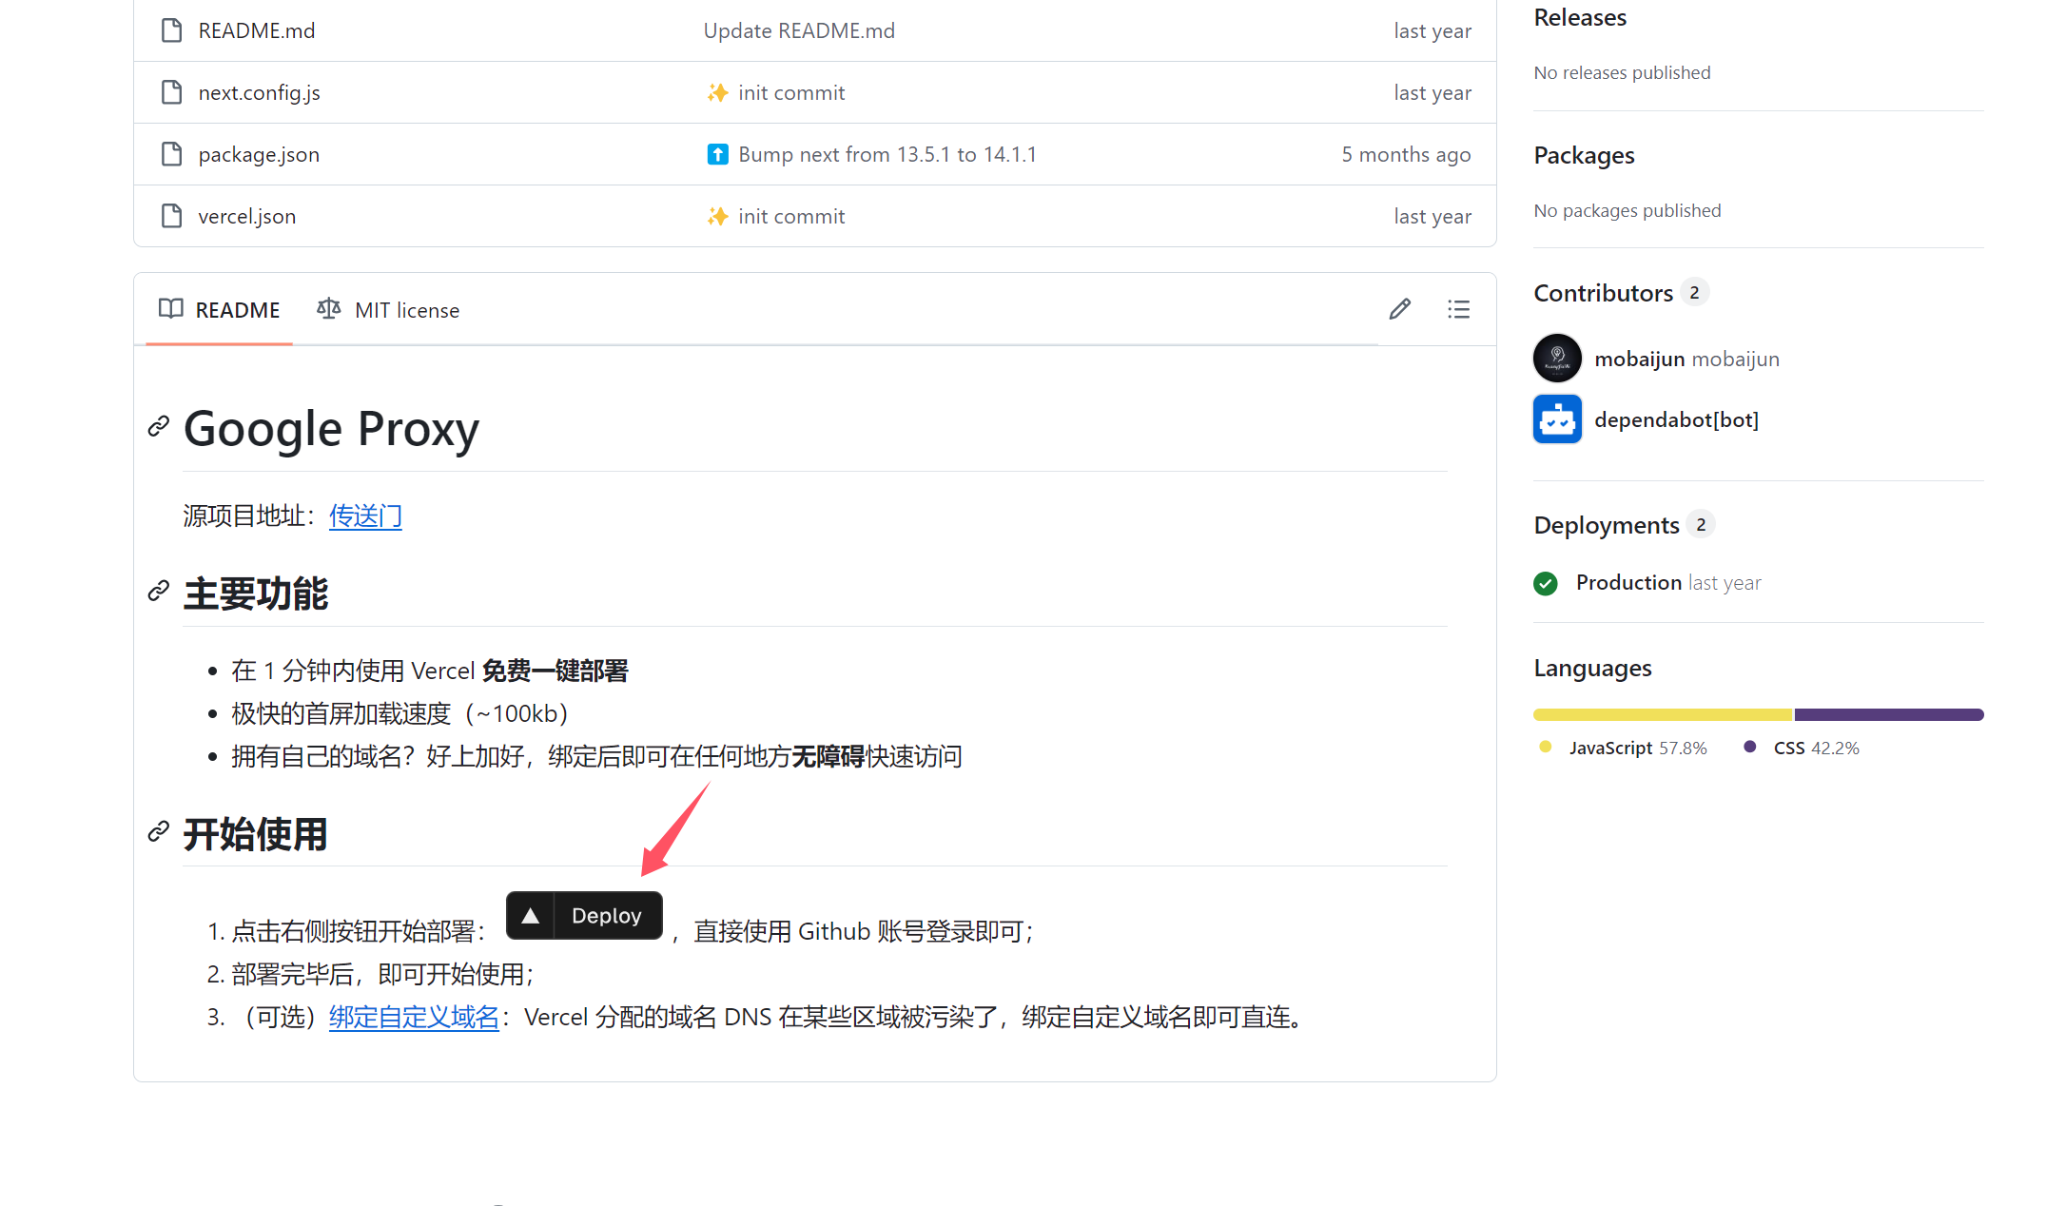Open init commit for vercel.json

(791, 216)
